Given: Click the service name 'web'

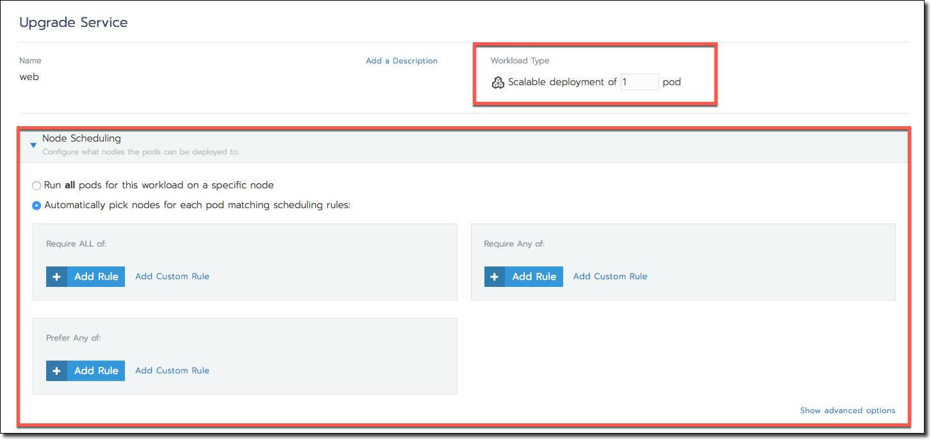Looking at the screenshot, I should (31, 76).
